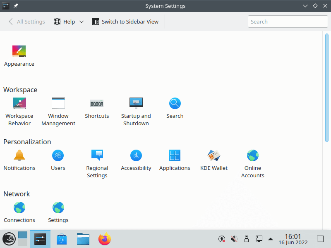Open Notifications bell settings
The height and width of the screenshot is (248, 331).
(x=19, y=160)
